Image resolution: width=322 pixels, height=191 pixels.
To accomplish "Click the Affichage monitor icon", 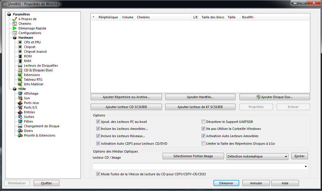I will tap(20, 93).
